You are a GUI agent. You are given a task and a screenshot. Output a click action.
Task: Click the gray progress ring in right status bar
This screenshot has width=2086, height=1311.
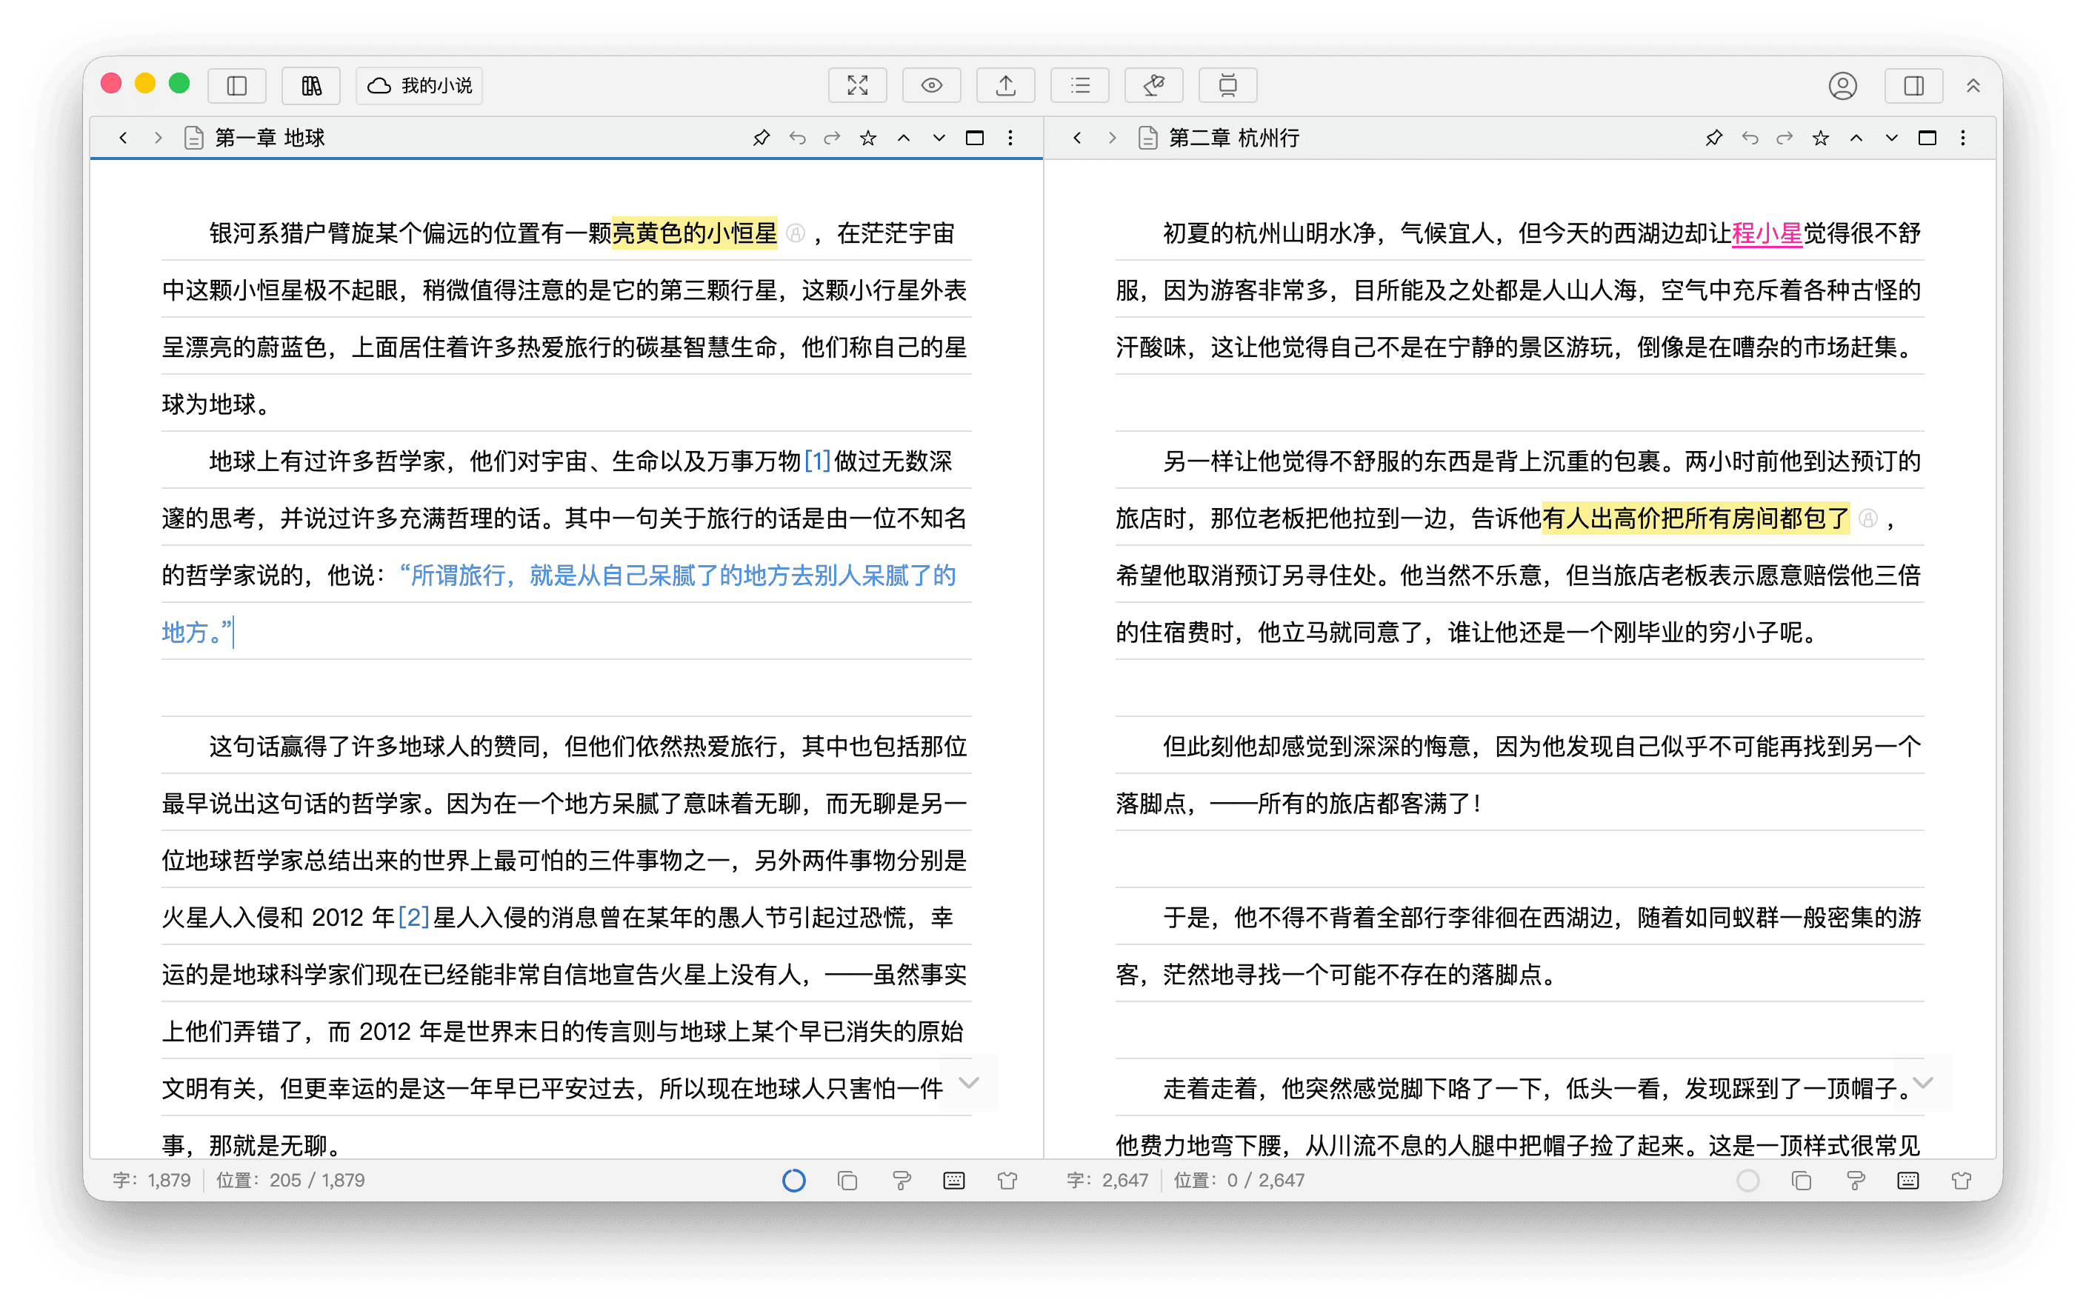(x=1747, y=1180)
